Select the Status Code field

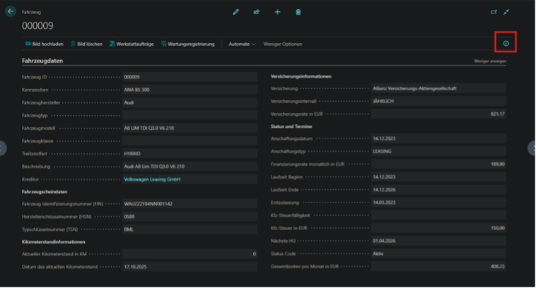coord(438,253)
